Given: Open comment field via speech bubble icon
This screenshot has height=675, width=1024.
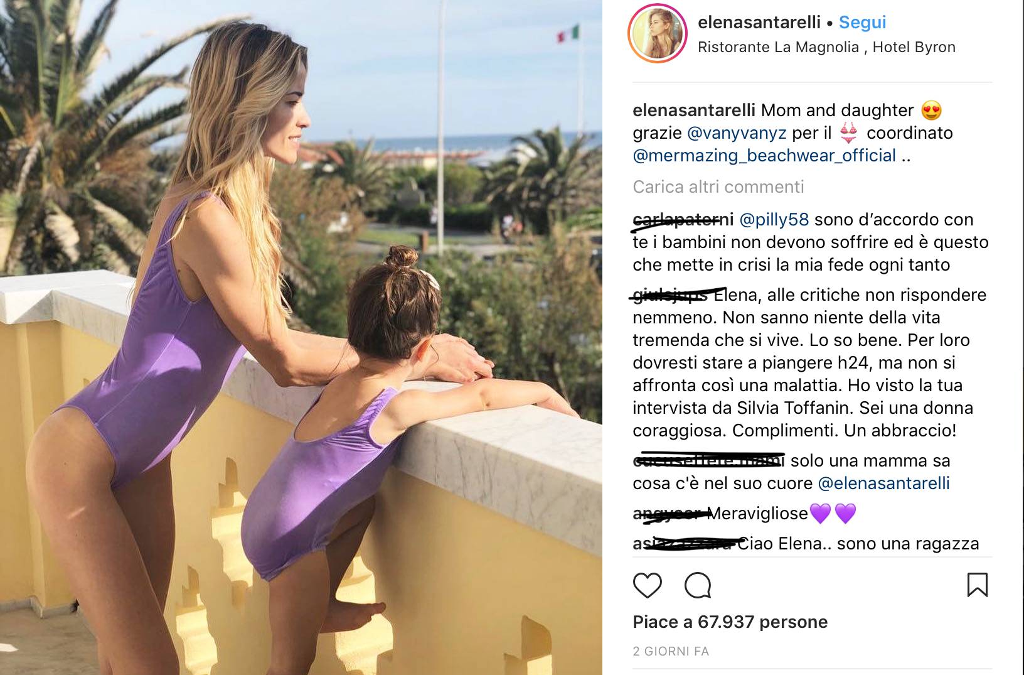Looking at the screenshot, I should [x=698, y=585].
